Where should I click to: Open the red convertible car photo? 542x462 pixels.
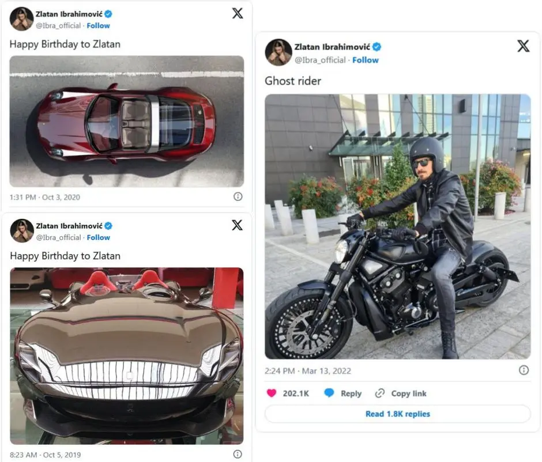click(x=126, y=121)
